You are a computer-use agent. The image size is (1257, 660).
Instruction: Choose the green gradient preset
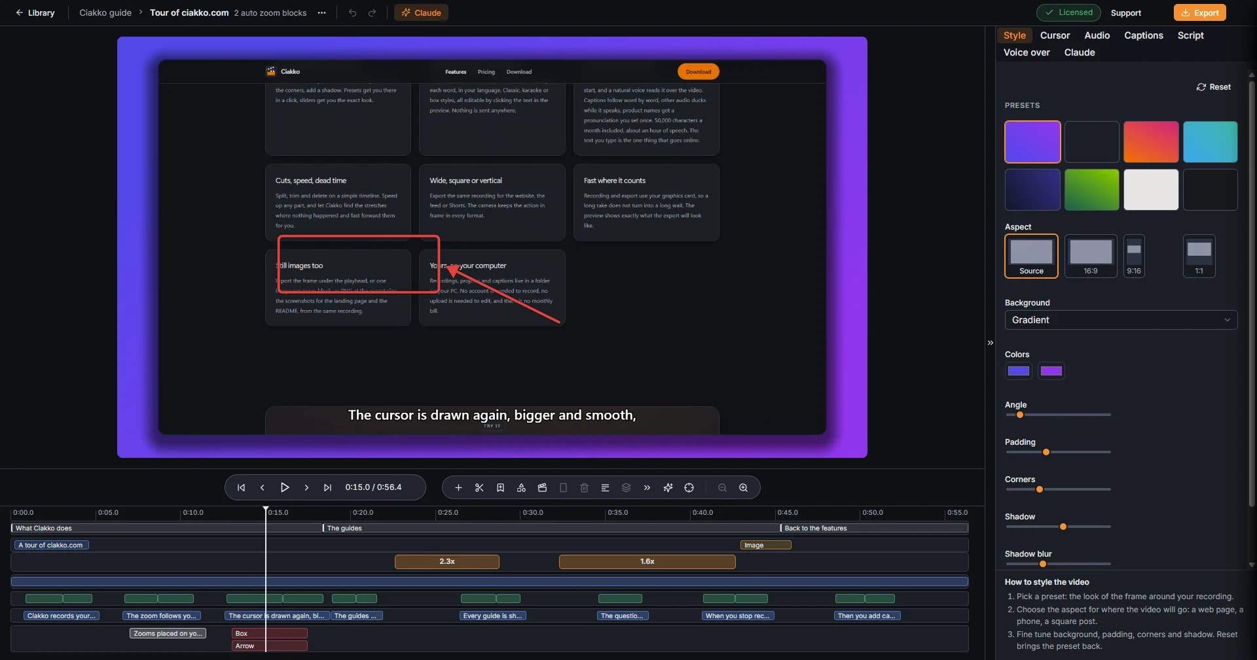pos(1091,190)
